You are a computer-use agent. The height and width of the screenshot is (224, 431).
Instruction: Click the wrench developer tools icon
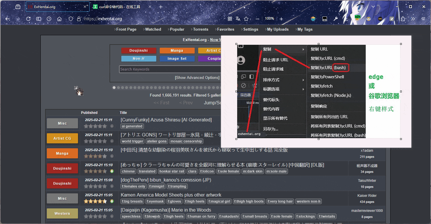335,19
